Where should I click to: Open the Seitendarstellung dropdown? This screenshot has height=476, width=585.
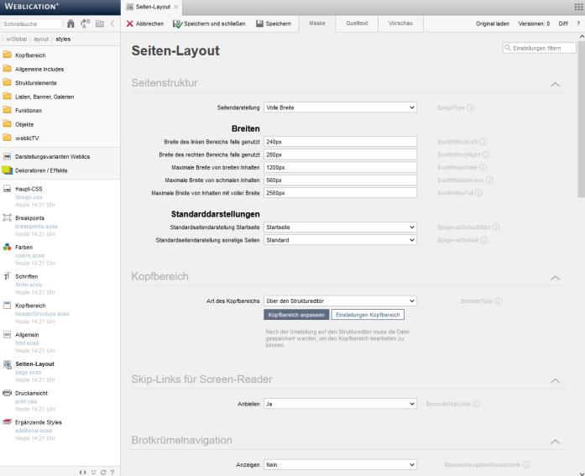pos(340,107)
